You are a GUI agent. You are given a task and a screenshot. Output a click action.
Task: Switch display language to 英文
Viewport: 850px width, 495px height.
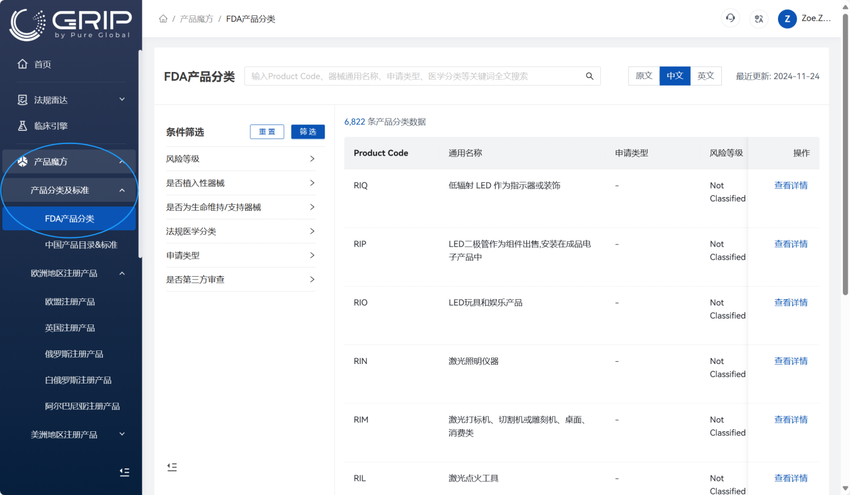pyautogui.click(x=706, y=76)
